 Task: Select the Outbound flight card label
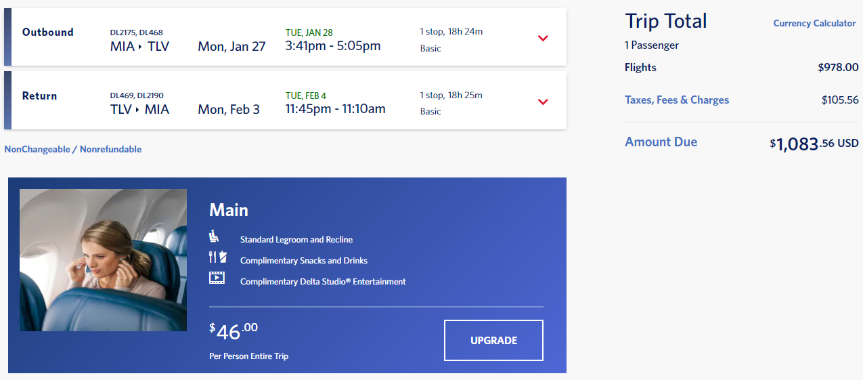pos(48,32)
